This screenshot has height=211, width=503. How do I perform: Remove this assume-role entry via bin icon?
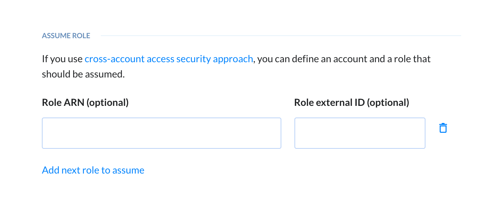(x=443, y=128)
